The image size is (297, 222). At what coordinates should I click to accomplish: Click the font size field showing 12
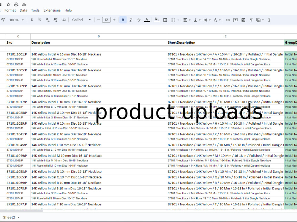[106, 20]
